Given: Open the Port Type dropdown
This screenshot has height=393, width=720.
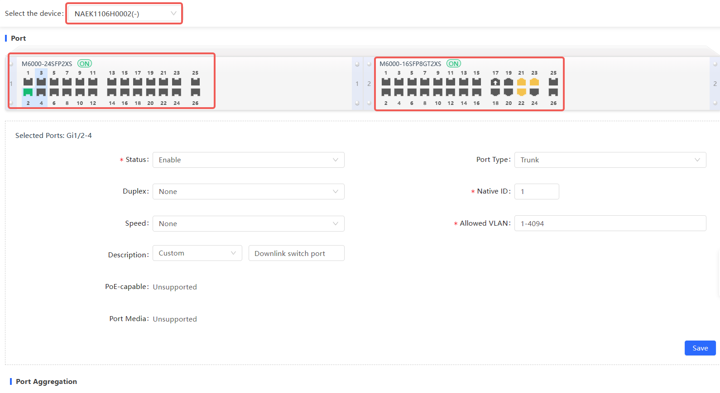Looking at the screenshot, I should click(610, 160).
